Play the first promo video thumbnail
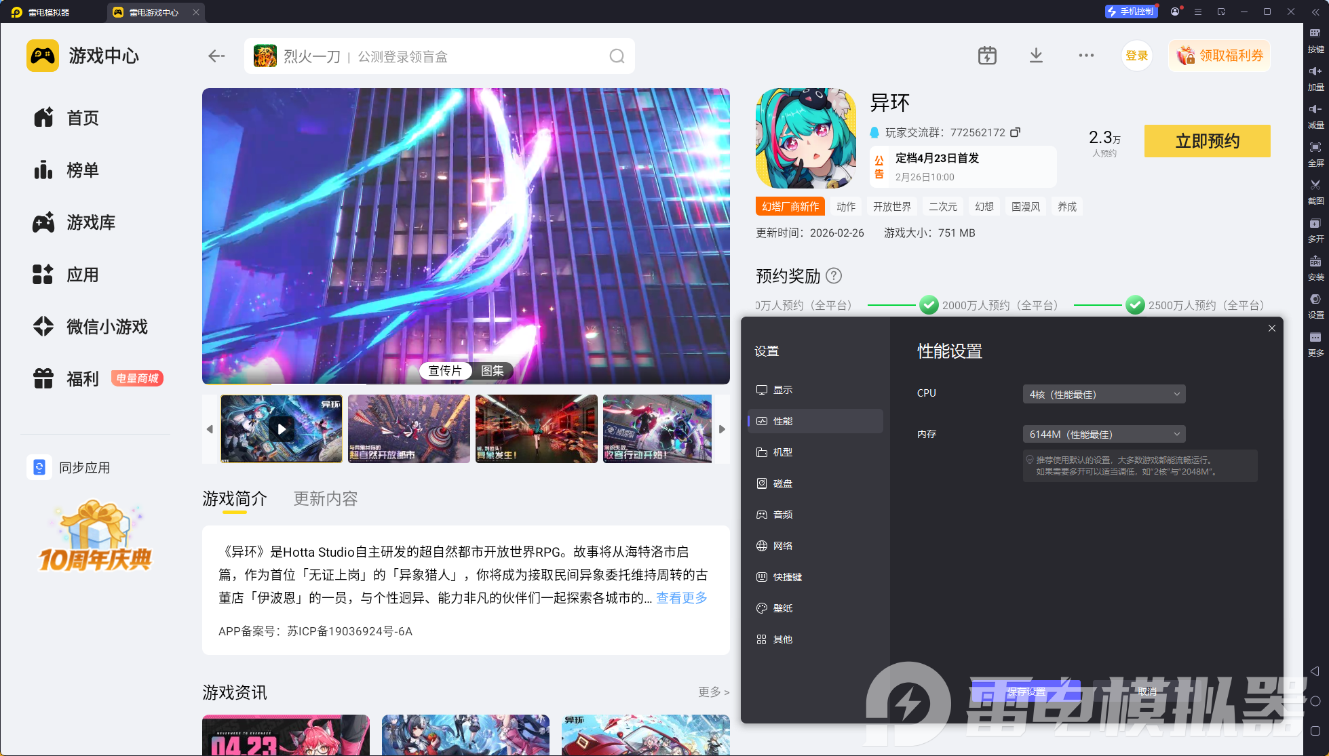1329x756 pixels. (x=282, y=429)
